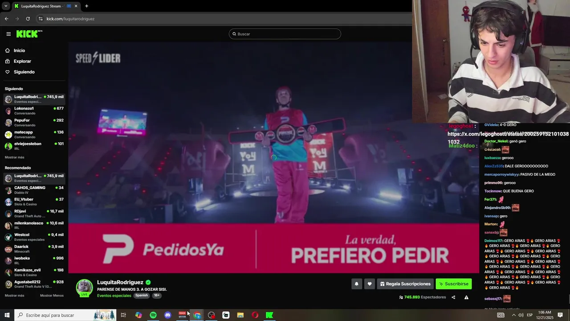Click the browser address bar
The height and width of the screenshot is (321, 570).
pos(223,19)
